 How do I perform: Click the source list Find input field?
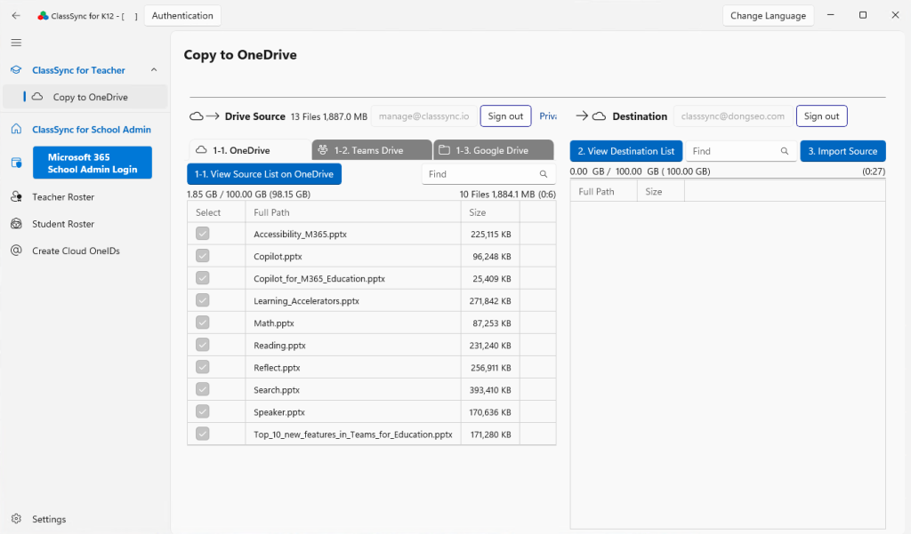pyautogui.click(x=488, y=174)
